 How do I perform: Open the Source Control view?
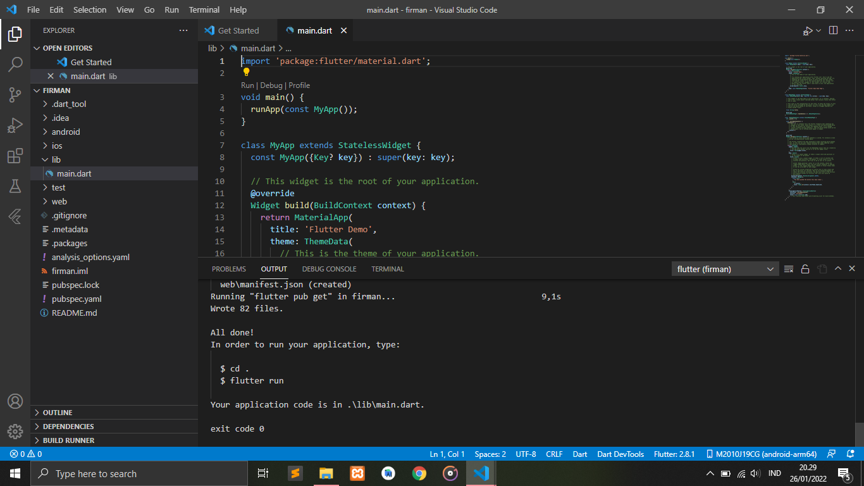15,95
